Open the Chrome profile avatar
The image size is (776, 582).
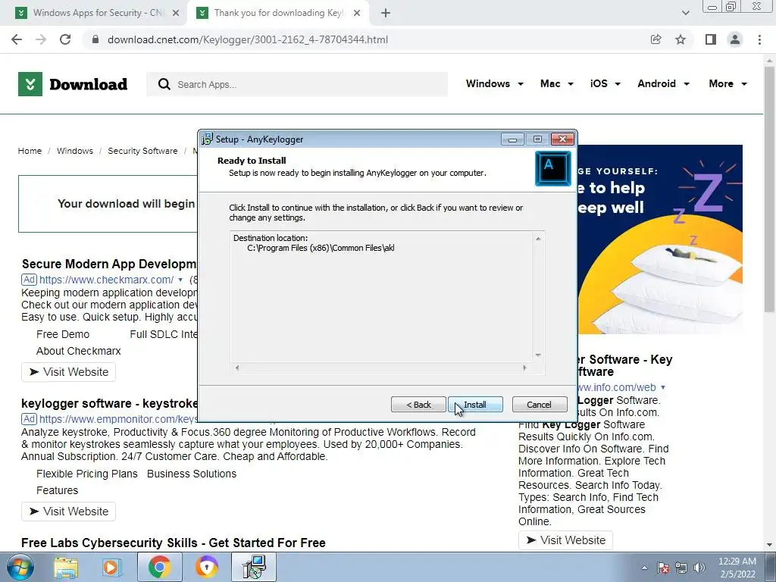coord(735,39)
